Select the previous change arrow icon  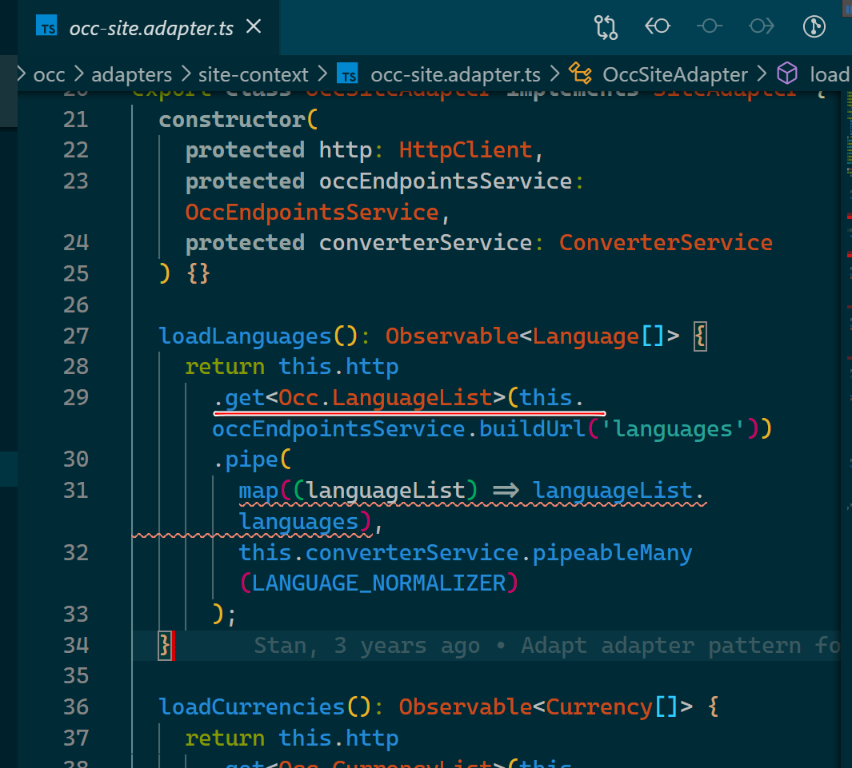(658, 26)
